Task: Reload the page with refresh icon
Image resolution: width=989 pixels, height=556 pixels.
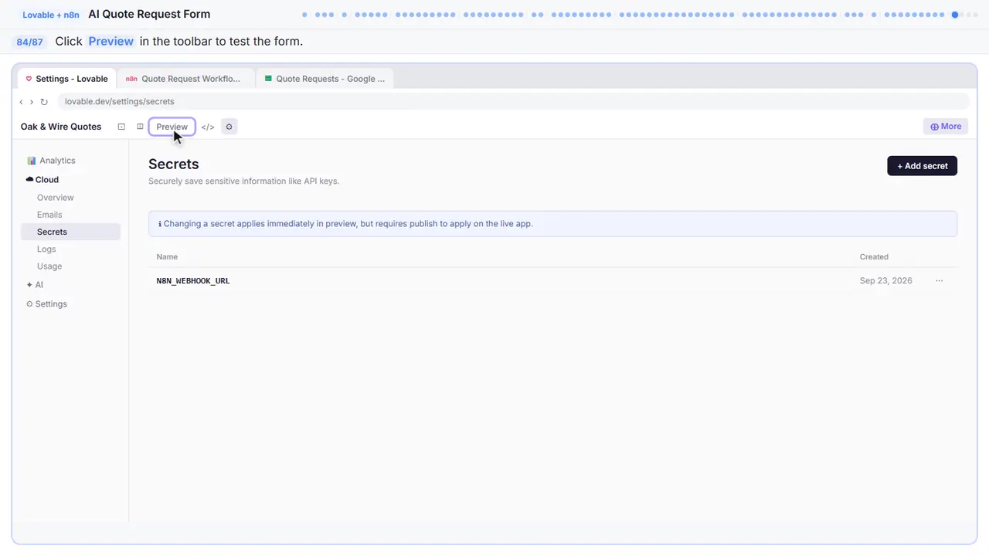Action: point(44,102)
